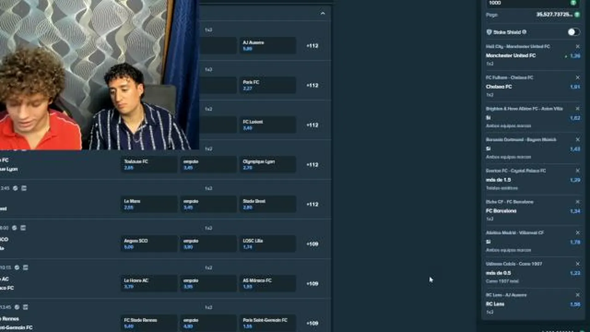This screenshot has height=332, width=590.
Task: Click the square icon in the Le Mans match header
Action: (x=24, y=188)
